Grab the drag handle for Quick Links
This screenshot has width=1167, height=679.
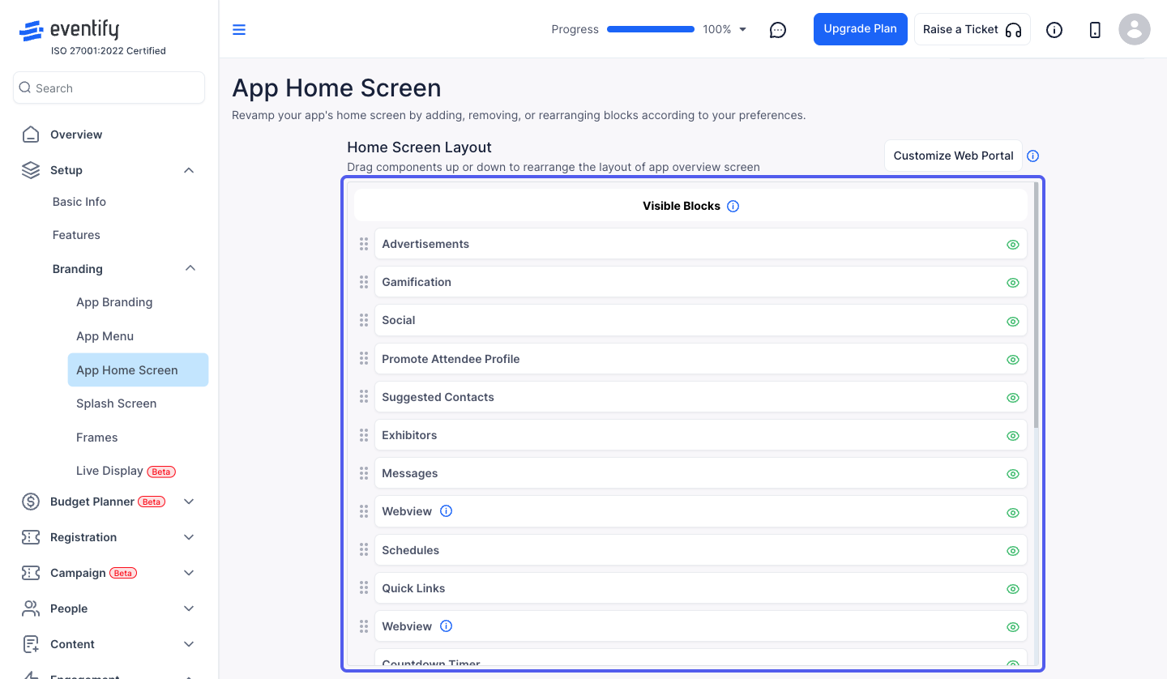point(364,588)
